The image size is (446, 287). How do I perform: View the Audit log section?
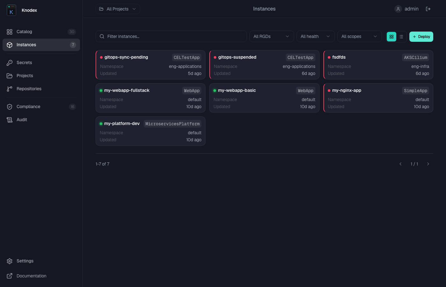[x=21, y=120]
